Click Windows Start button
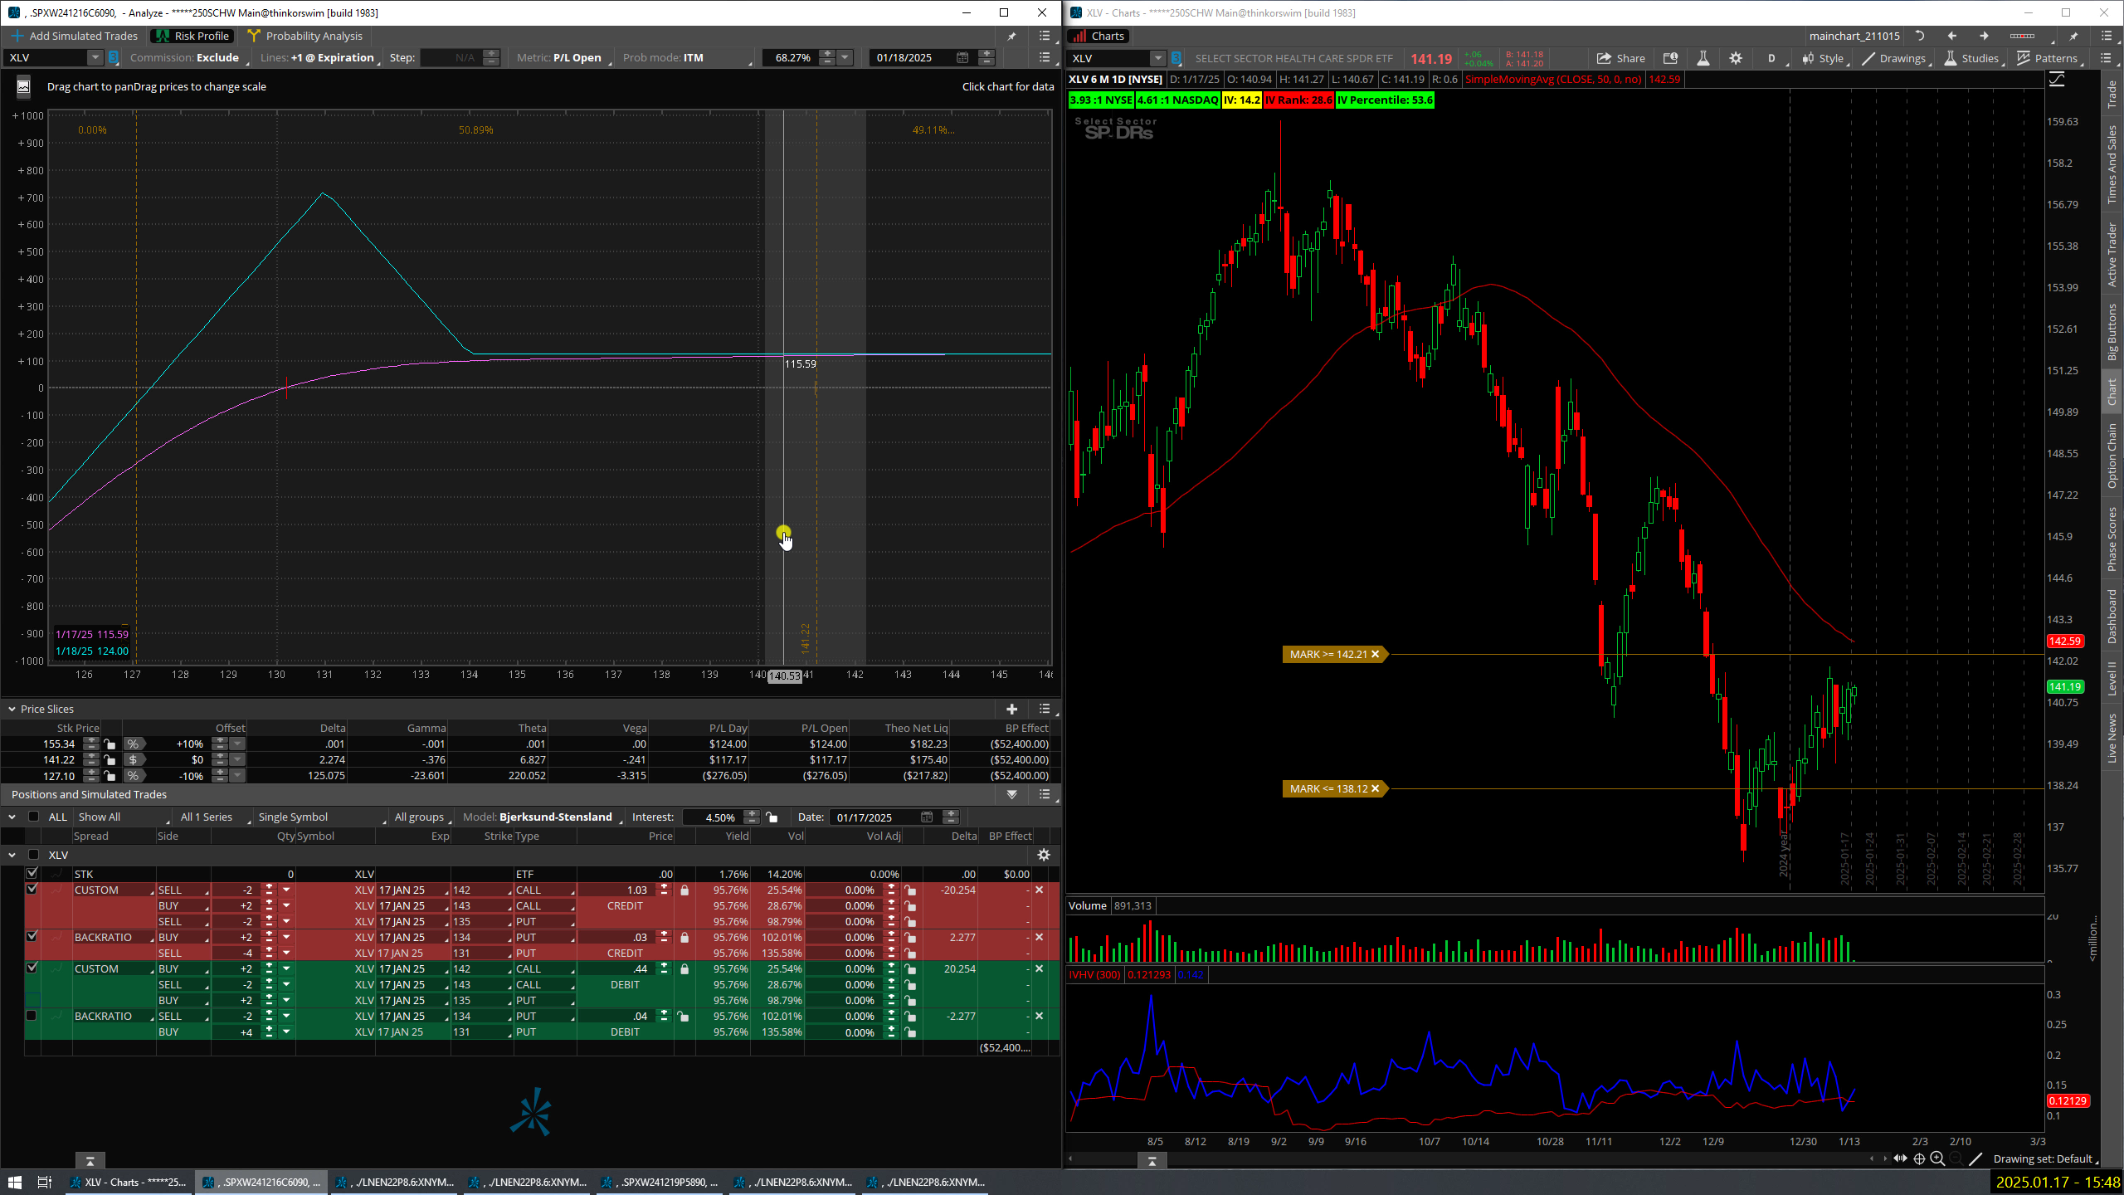This screenshot has width=2124, height=1195. 14,1182
